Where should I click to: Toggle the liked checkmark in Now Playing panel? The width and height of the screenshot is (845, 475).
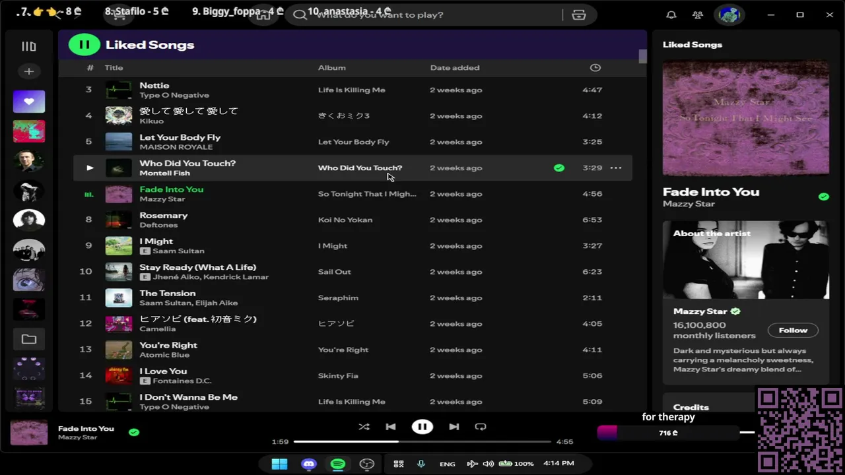click(x=823, y=196)
